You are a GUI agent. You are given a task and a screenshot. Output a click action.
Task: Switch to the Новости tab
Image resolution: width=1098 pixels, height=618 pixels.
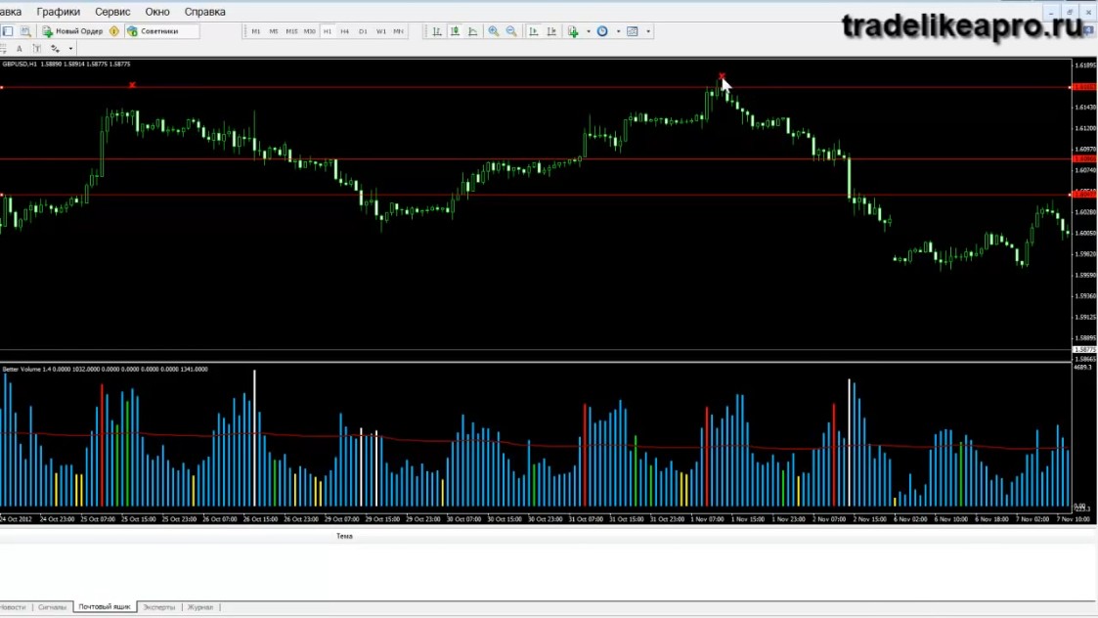pyautogui.click(x=13, y=607)
